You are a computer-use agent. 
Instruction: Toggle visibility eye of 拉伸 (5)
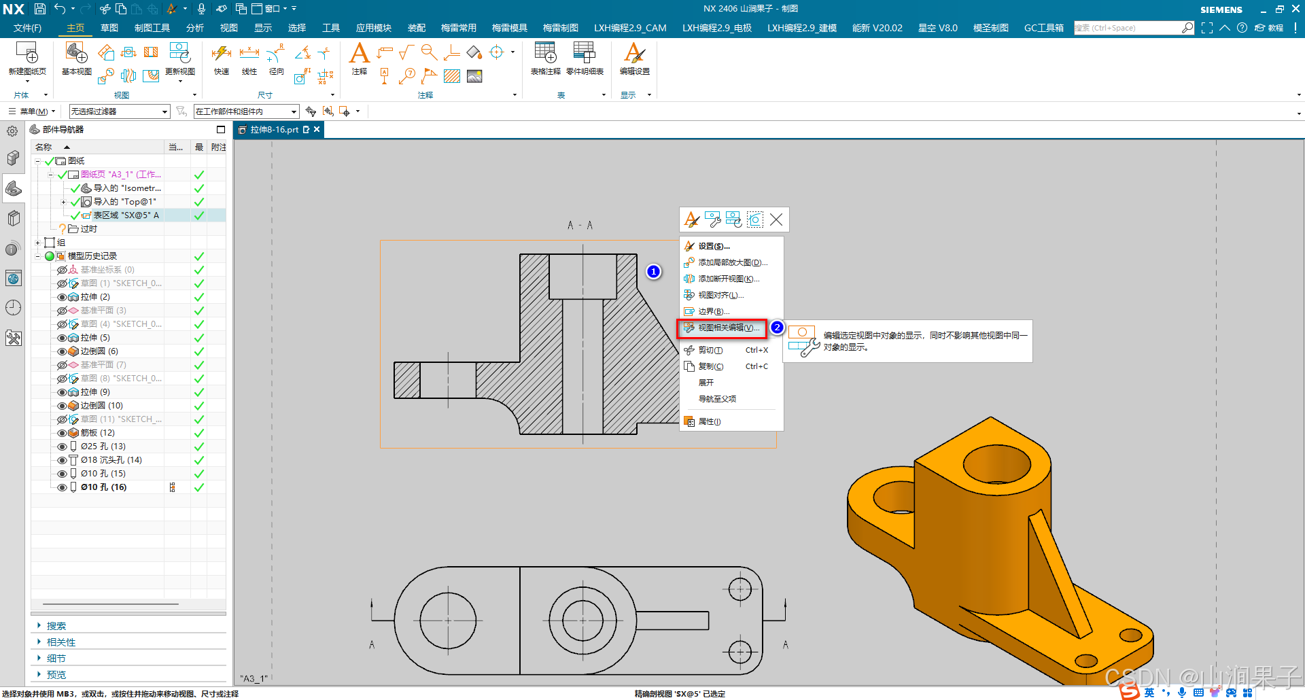62,338
